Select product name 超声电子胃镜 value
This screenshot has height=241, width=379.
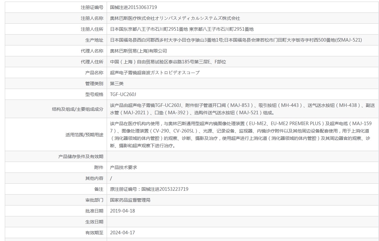[155, 73]
